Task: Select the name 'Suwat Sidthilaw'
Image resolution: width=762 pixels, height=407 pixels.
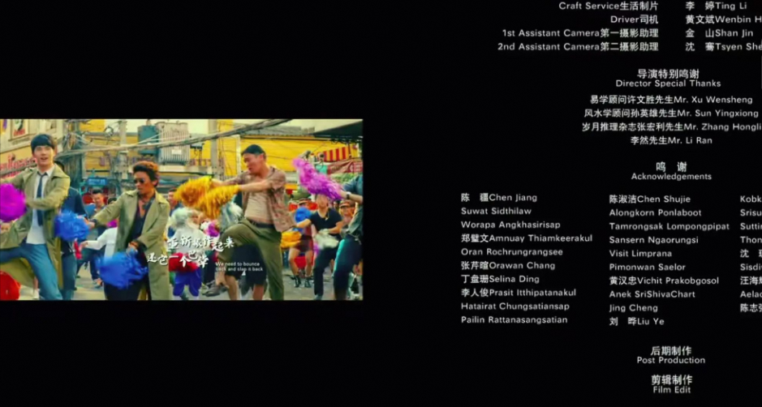Action: pos(496,212)
